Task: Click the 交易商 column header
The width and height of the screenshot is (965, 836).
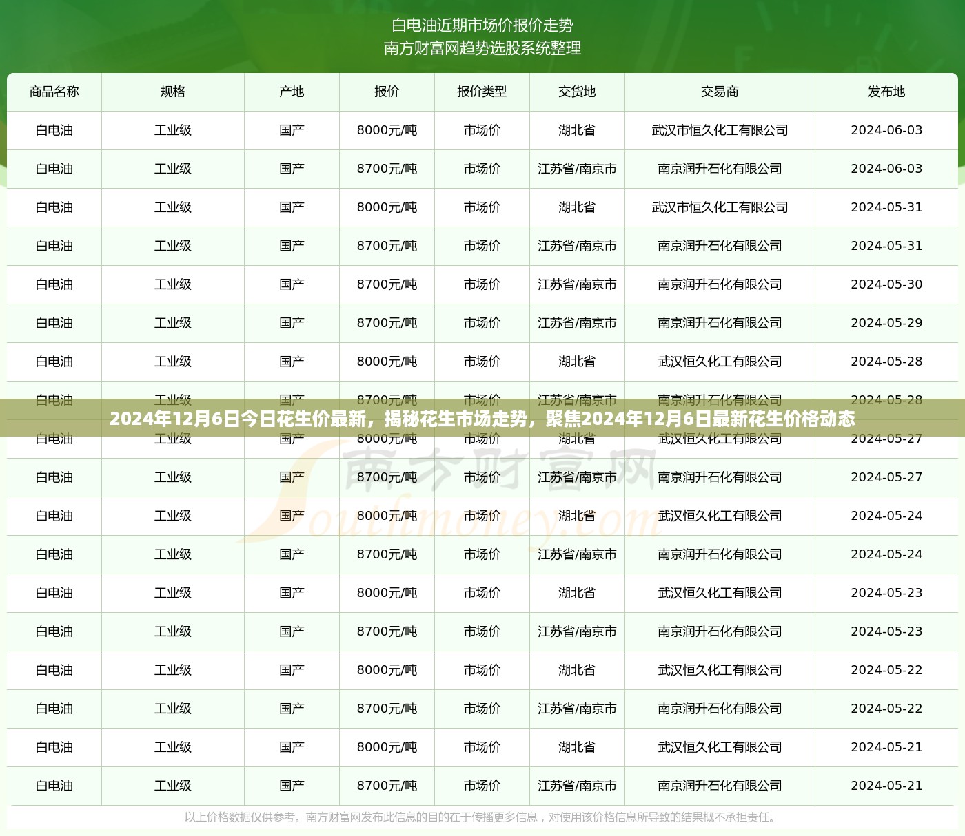Action: pos(720,92)
